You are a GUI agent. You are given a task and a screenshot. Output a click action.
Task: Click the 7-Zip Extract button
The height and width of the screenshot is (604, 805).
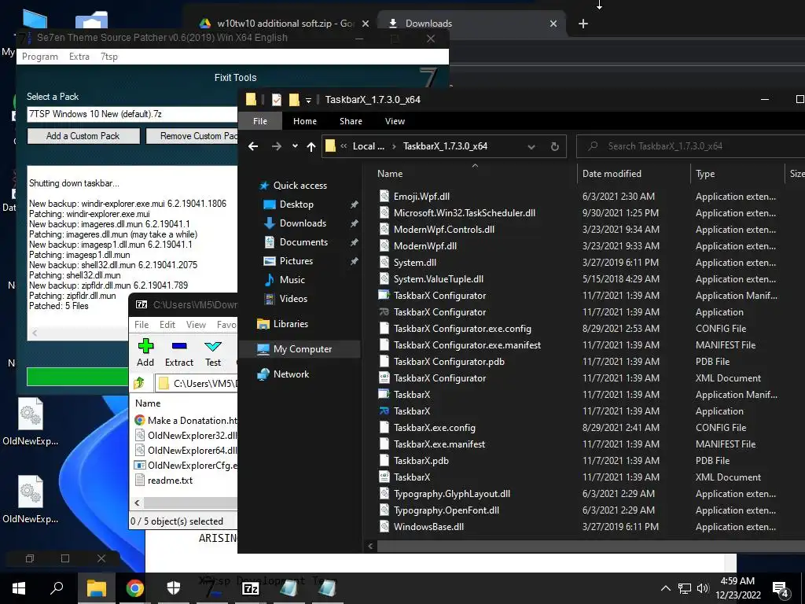pos(179,352)
